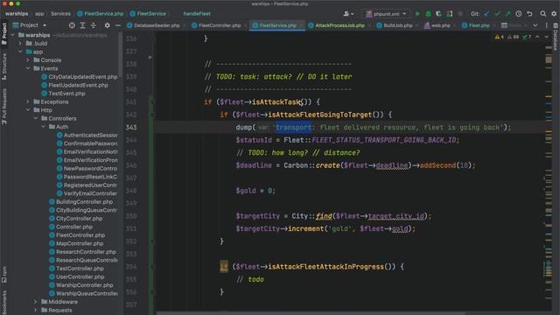Click the grayed Stop button
Viewport: 560px width, 315px height.
click(x=460, y=14)
